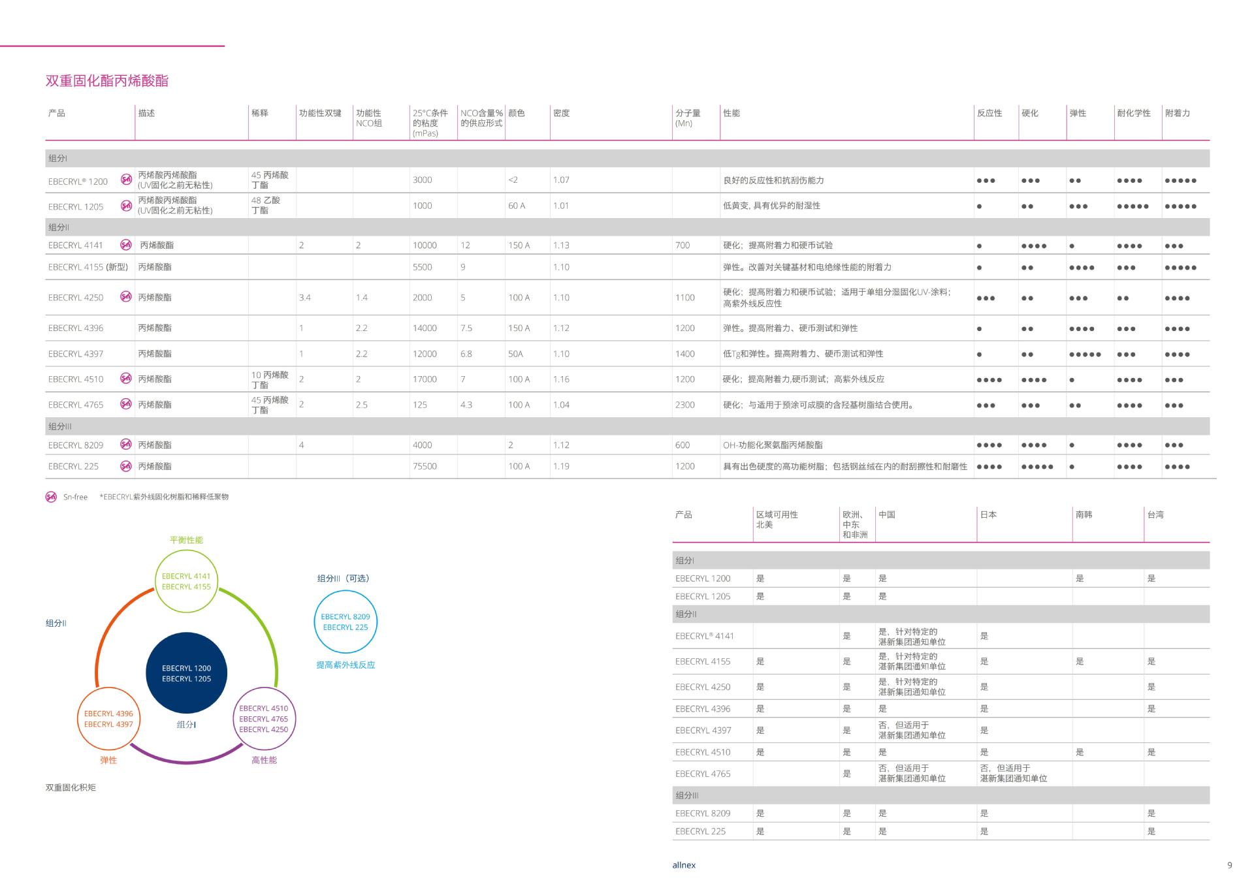Image resolution: width=1254 pixels, height=886 pixels.
Task: Click the 双重固化酯丙烯酸酯 page heading
Action: (107, 81)
